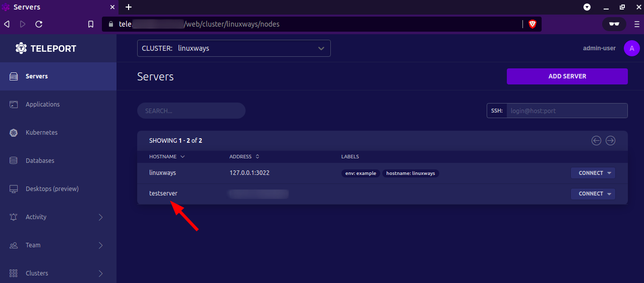Open Servers in the sidebar
This screenshot has height=283, width=644.
pyautogui.click(x=58, y=76)
